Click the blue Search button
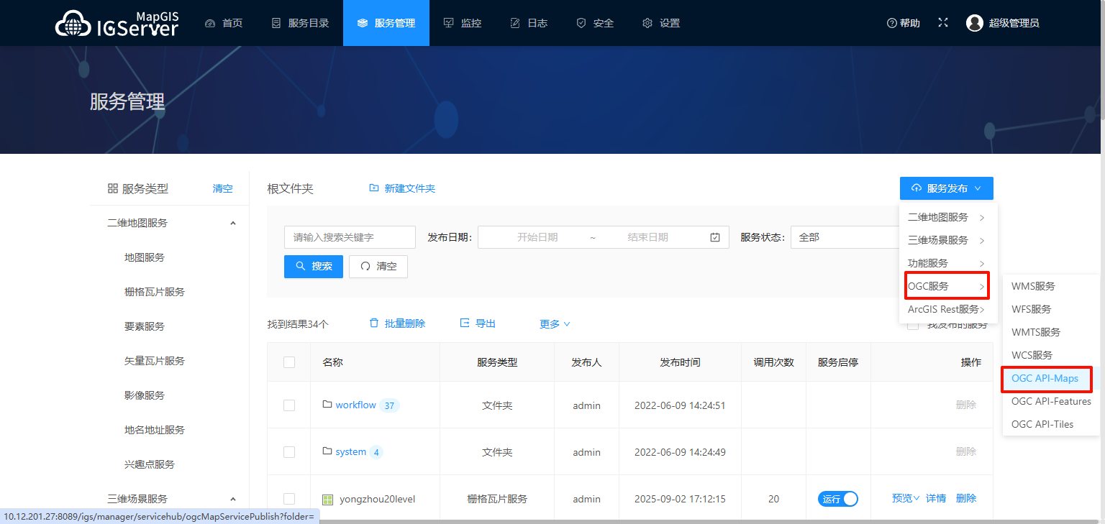Screen dimensions: 1105x524 tap(314, 266)
